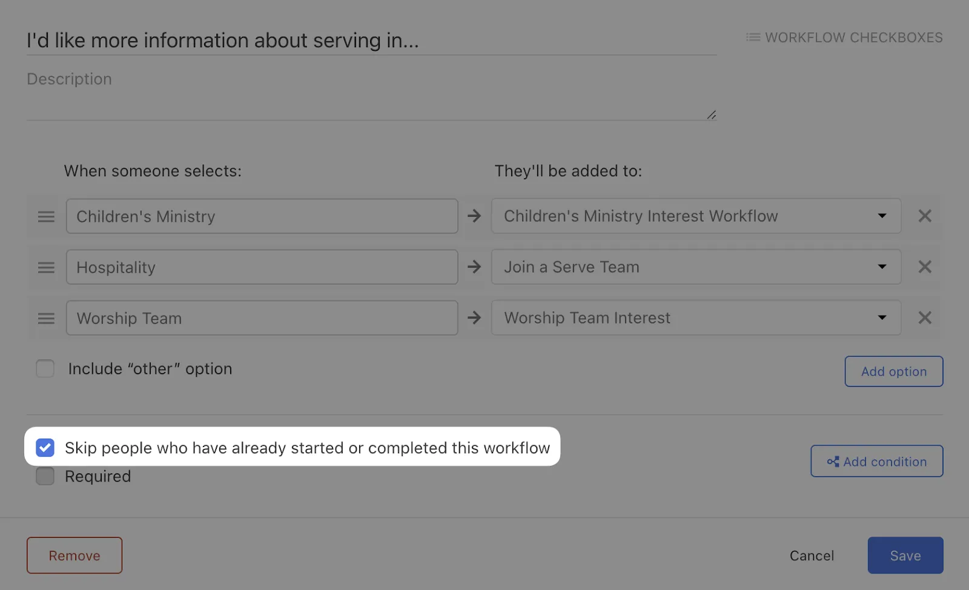This screenshot has height=590, width=969.
Task: Click drag handle icon for Children's Ministry row
Action: (x=46, y=216)
